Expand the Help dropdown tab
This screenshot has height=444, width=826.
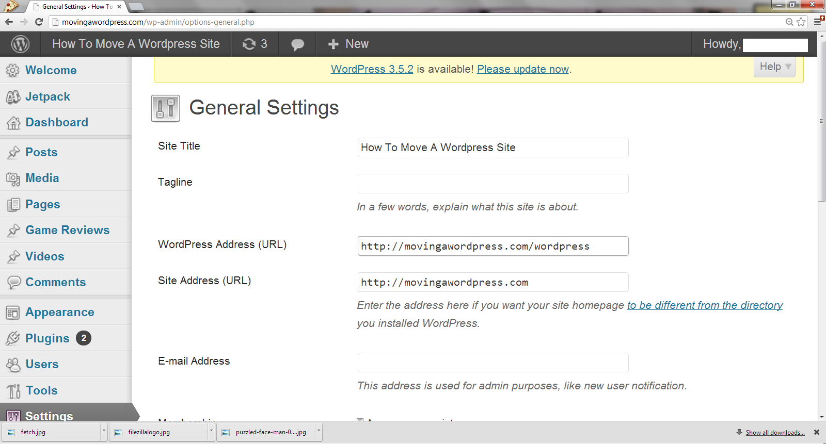point(774,67)
